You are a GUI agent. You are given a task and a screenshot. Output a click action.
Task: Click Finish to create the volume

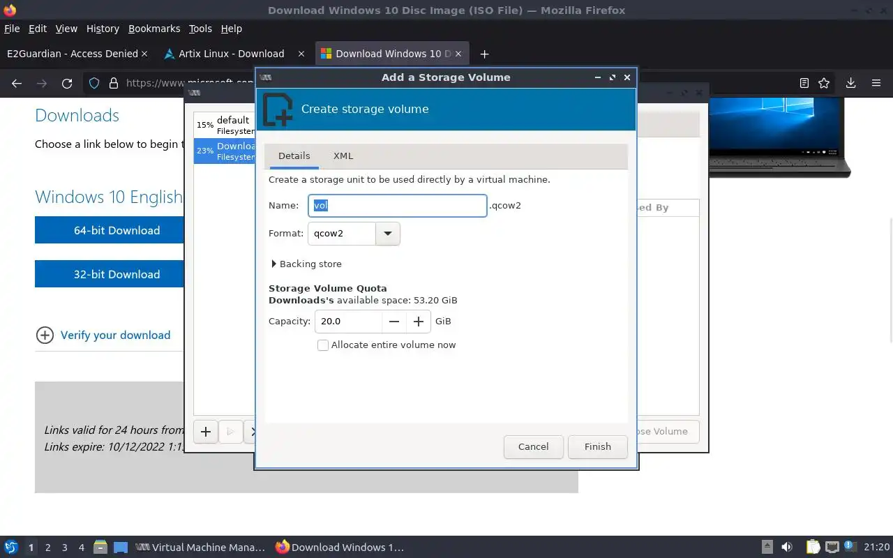(x=597, y=447)
